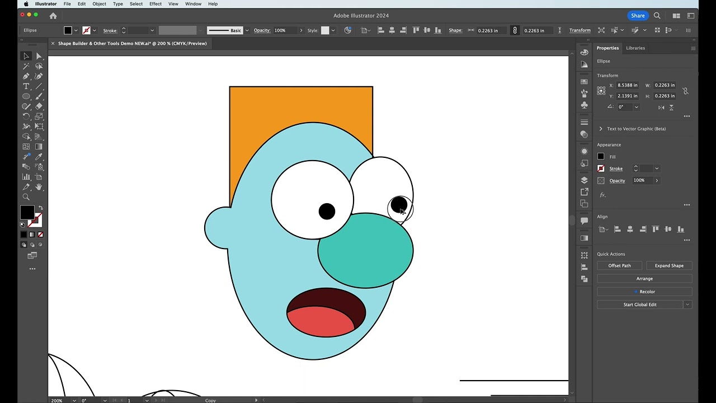
Task: Open stroke weight dropdown in Appearance panel
Action: pos(657,168)
